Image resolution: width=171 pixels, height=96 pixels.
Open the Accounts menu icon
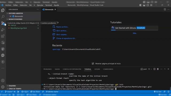3,81
